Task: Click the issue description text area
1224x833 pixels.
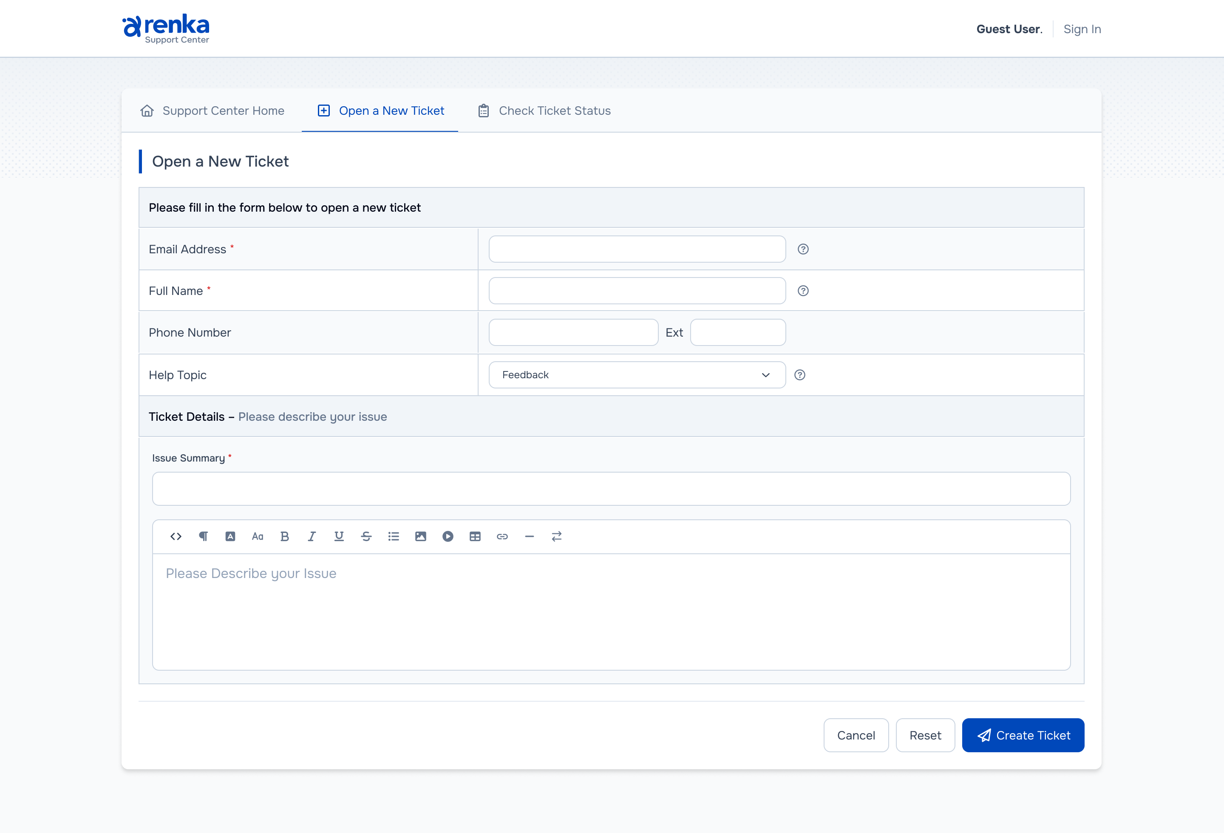Action: [612, 612]
